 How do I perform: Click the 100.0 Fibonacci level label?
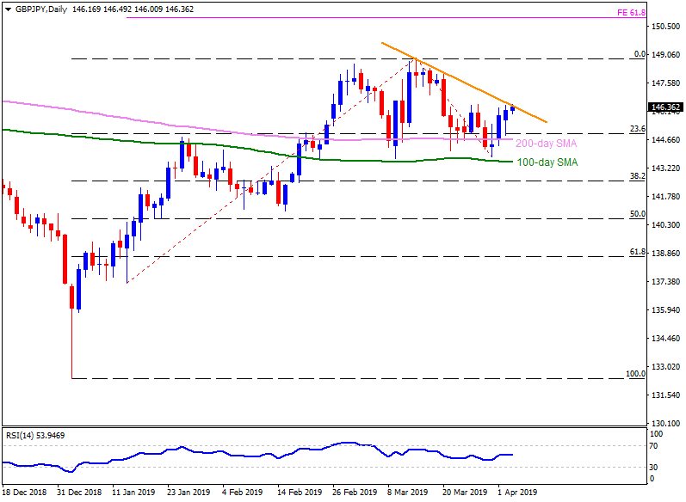coord(635,374)
